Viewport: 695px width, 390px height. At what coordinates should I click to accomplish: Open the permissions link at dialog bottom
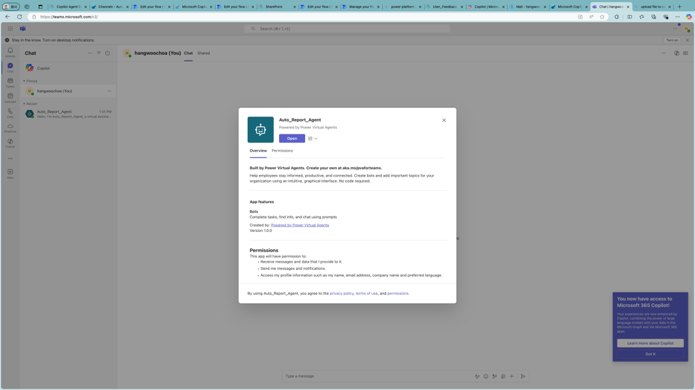coord(398,294)
